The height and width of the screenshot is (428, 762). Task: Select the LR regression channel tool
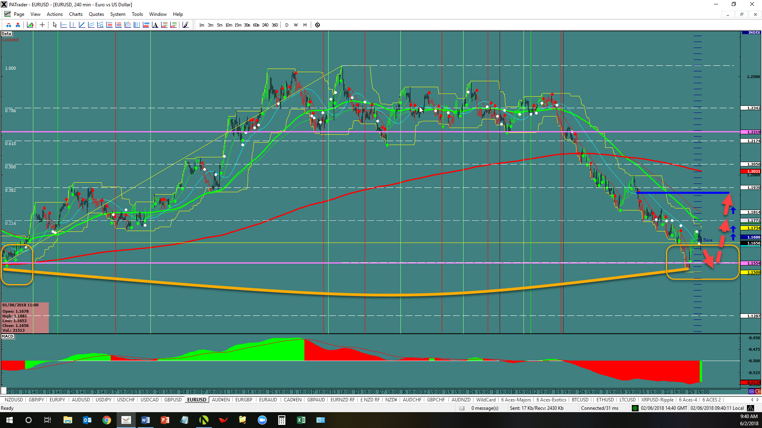click(x=100, y=25)
